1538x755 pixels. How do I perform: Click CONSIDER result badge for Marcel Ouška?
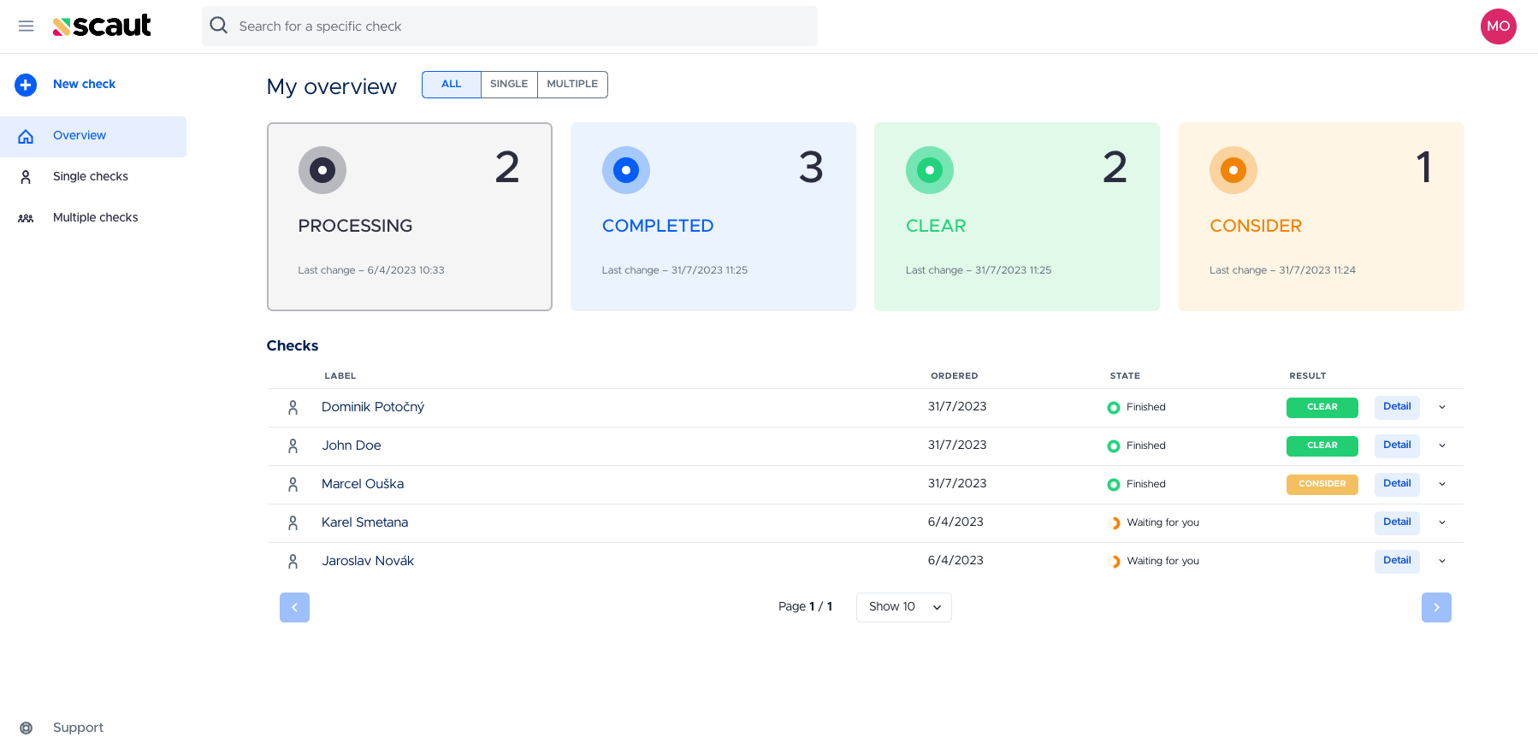pos(1322,485)
